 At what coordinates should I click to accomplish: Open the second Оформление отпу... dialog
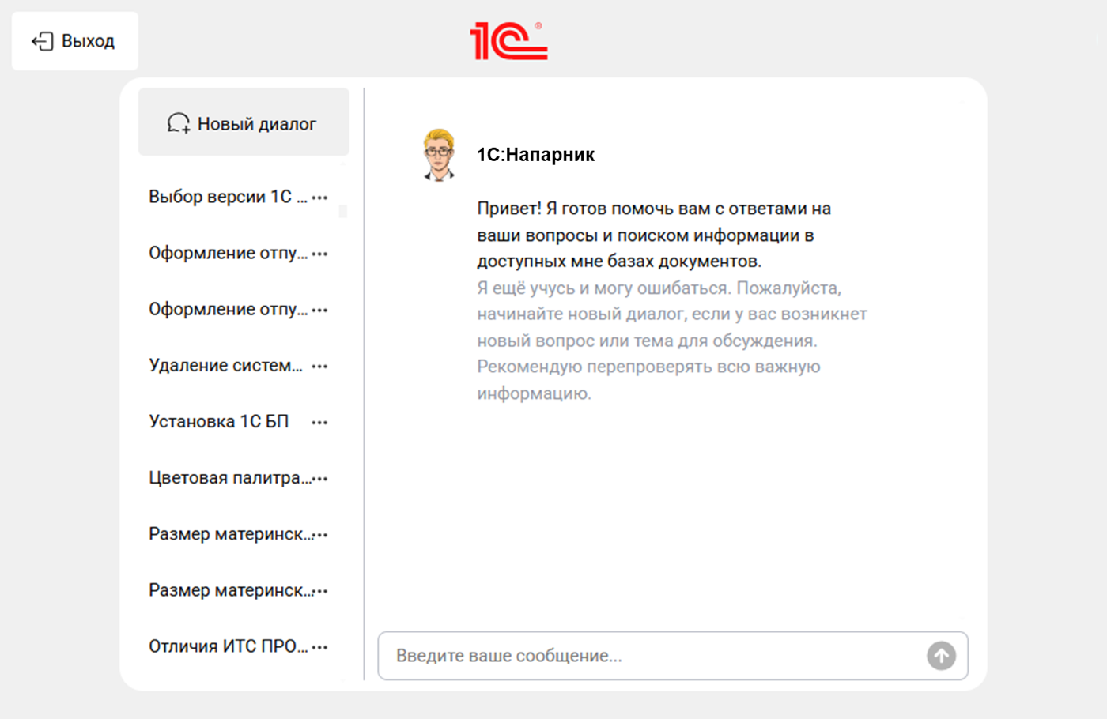228,309
